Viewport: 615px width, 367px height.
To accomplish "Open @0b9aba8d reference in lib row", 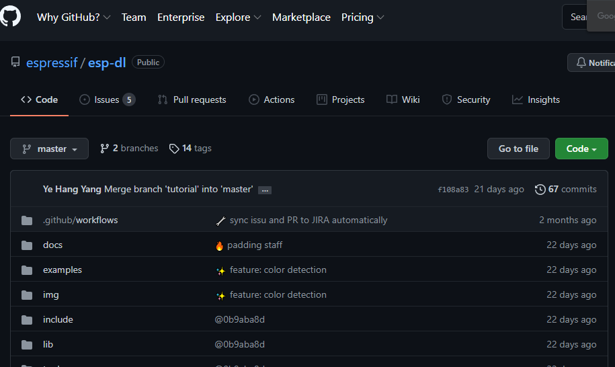I will tap(240, 345).
